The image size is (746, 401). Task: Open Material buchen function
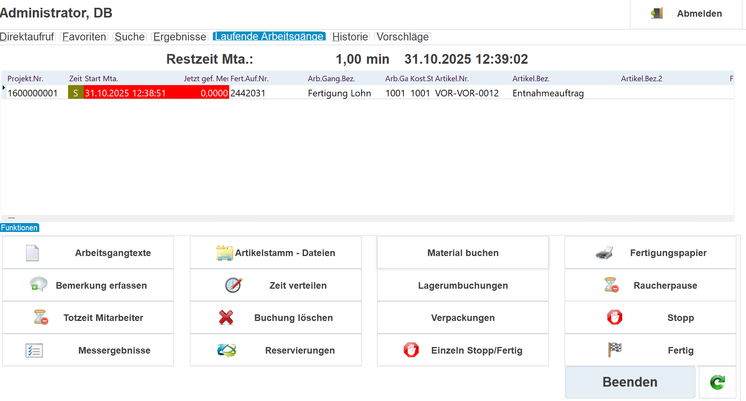point(462,253)
